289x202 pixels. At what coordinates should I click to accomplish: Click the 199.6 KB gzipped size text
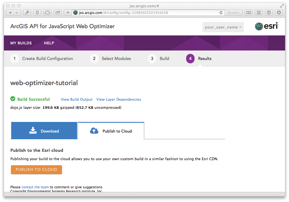point(58,107)
